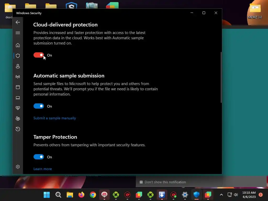Open the video recorder speech-bubble taskbar icon
Viewport: 268px width, 201px height.
tap(104, 195)
